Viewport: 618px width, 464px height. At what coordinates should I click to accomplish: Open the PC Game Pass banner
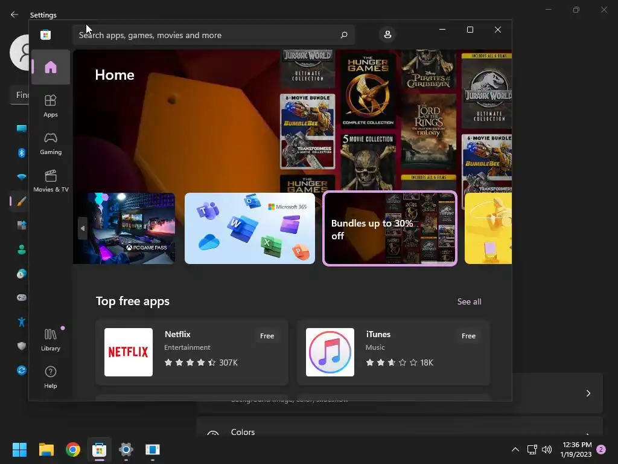point(124,228)
